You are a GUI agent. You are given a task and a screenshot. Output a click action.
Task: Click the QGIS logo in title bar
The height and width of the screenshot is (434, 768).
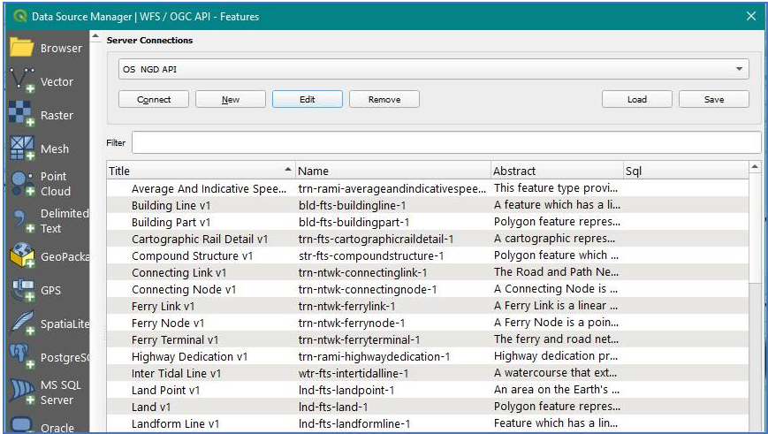tap(20, 16)
